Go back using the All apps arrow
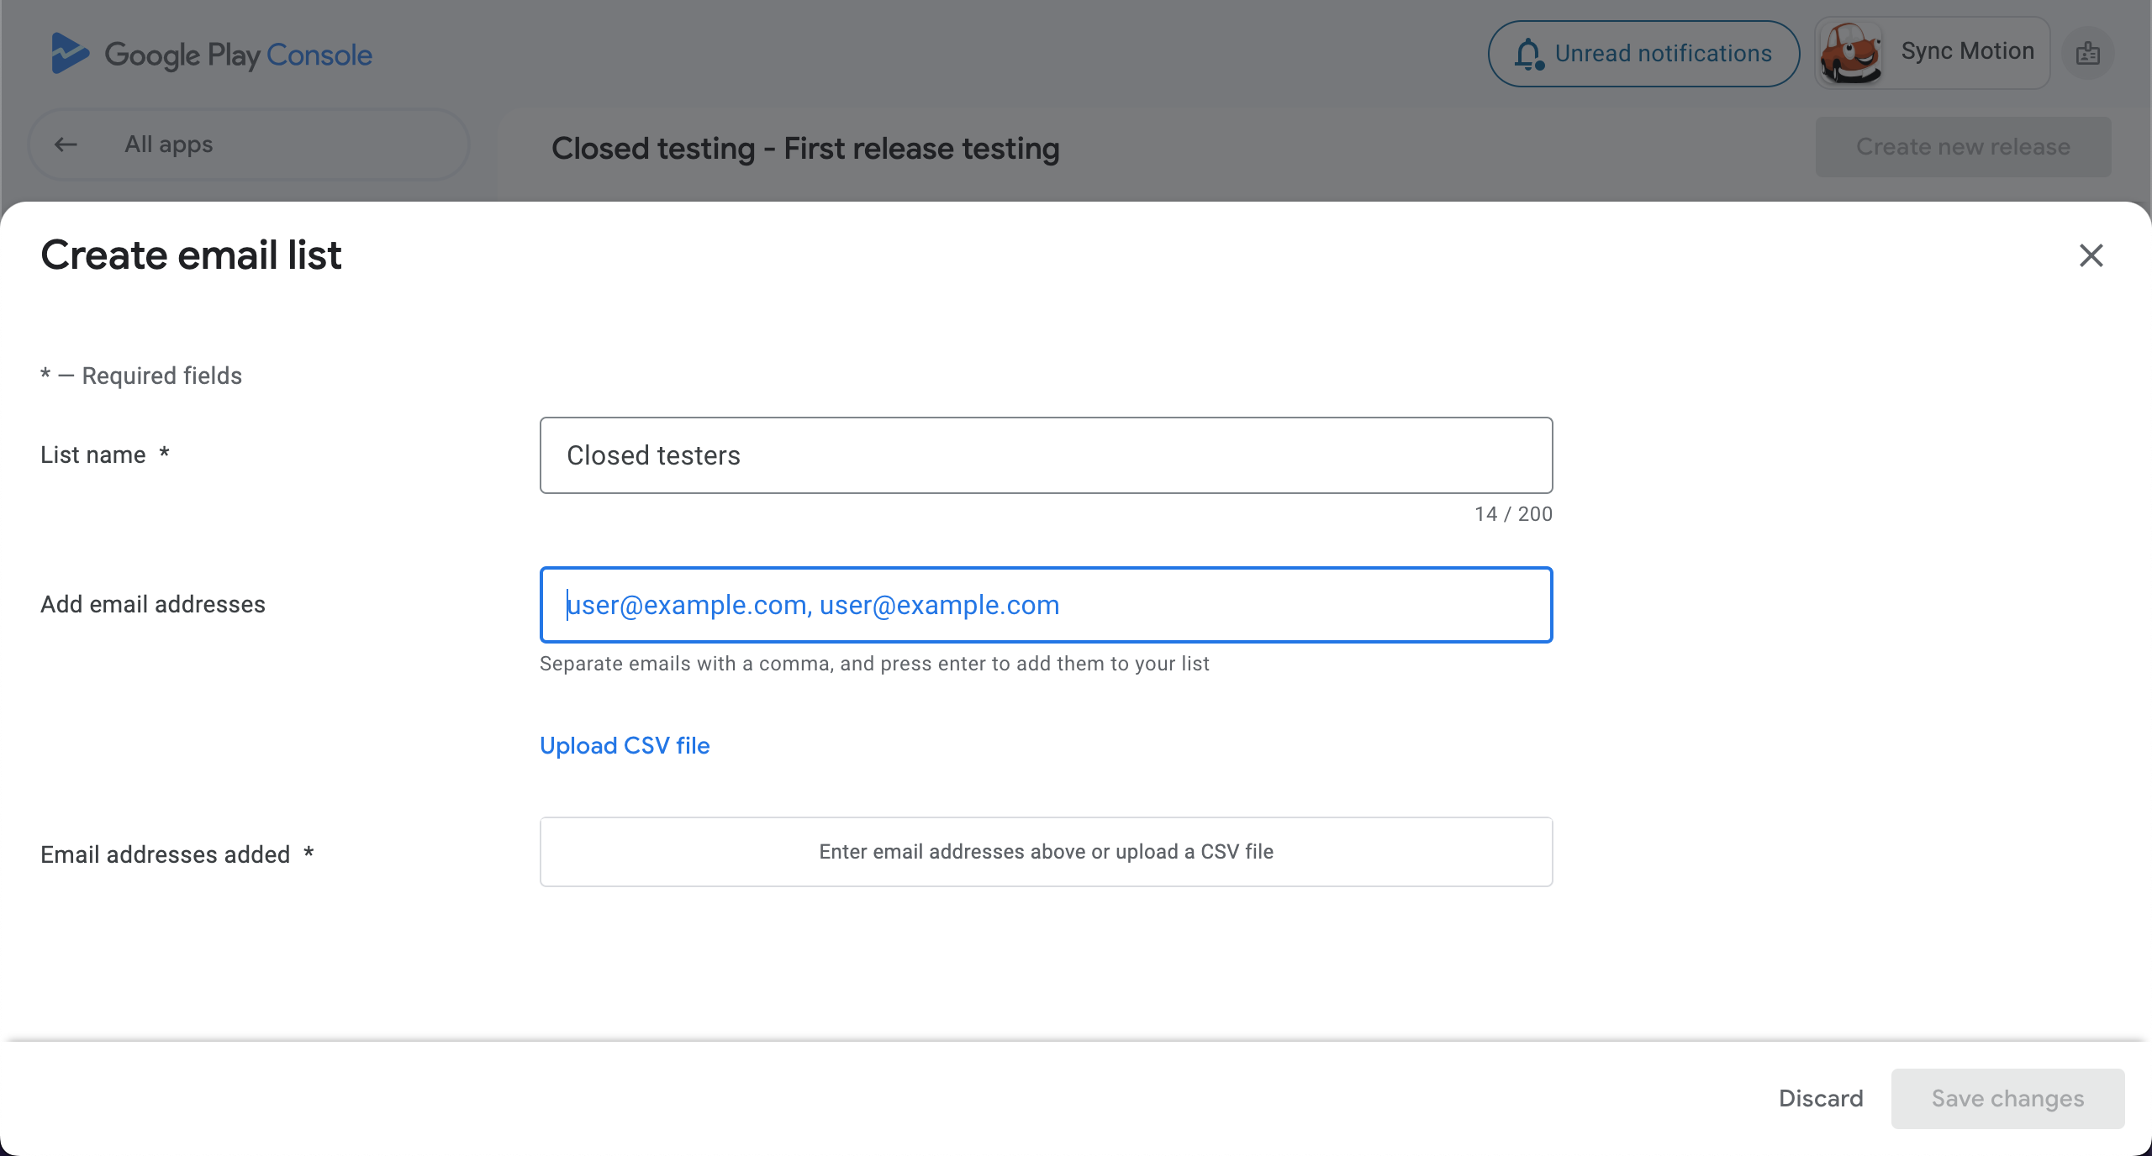This screenshot has height=1156, width=2152. click(66, 144)
